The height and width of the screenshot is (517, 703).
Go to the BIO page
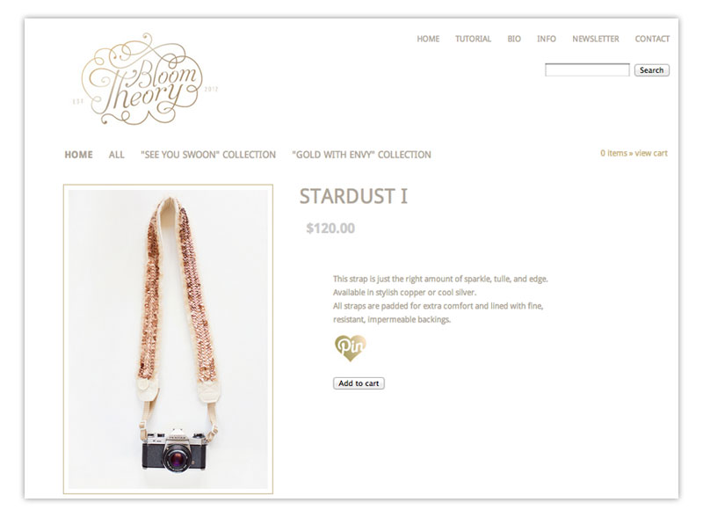[x=514, y=39]
